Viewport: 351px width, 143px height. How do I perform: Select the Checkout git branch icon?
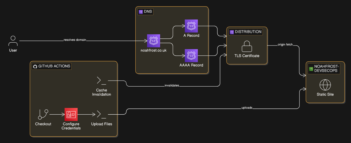(43, 114)
